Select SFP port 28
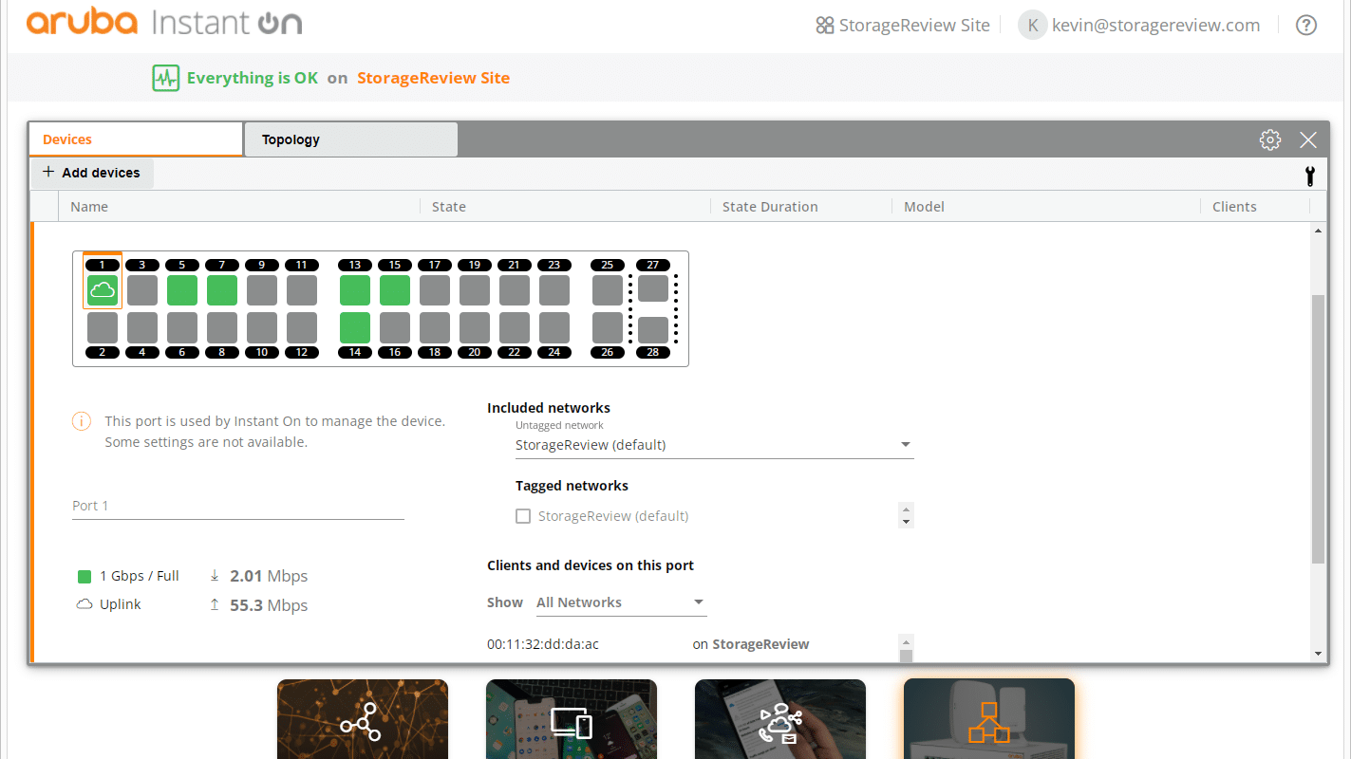The height and width of the screenshot is (759, 1351). [x=653, y=330]
